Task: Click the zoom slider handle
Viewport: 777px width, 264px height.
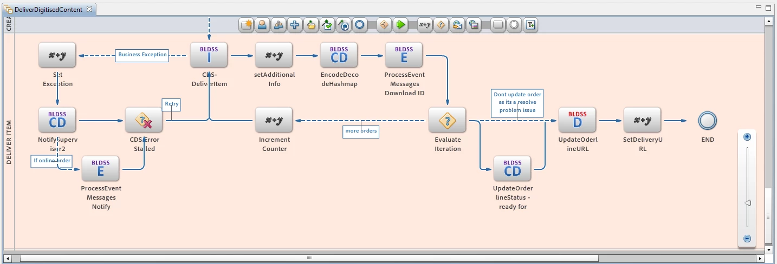Action: pyautogui.click(x=747, y=203)
